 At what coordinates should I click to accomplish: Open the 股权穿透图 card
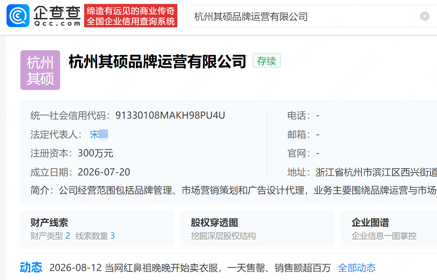pos(257,229)
